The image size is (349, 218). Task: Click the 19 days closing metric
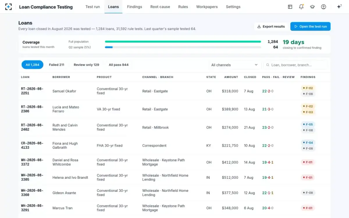[x=293, y=42]
